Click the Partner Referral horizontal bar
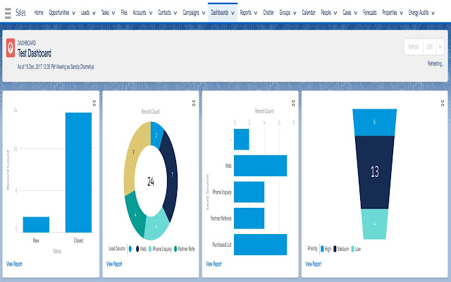451x282 pixels. click(249, 219)
